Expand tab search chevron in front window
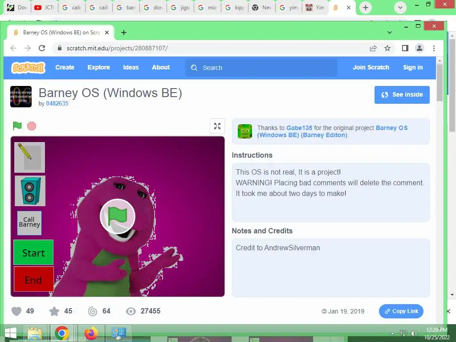456x342 pixels. (390, 33)
